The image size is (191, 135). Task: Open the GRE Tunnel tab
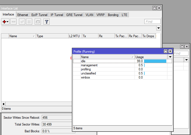74,15
